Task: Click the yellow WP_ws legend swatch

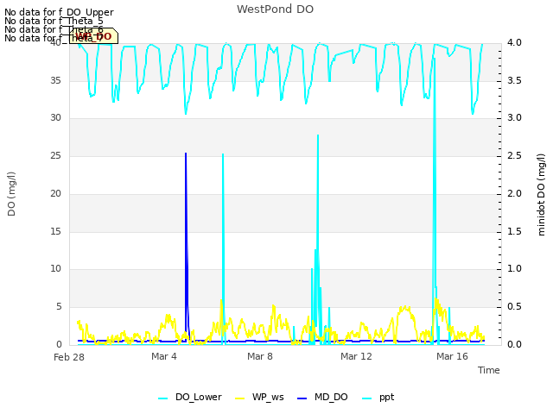Action: [239, 398]
